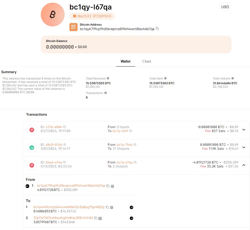
Task: Copy output address bc1q4xh8cmyp5e4cus
Action: click(107, 207)
